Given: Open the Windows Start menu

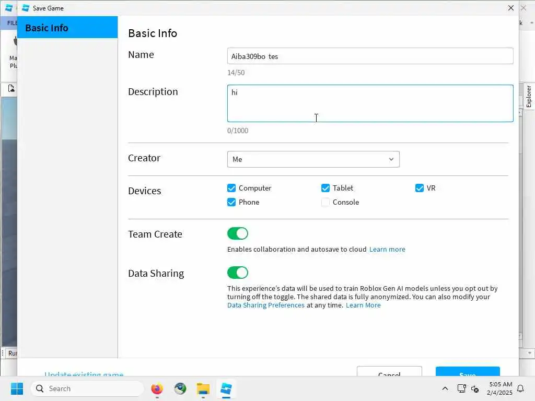Looking at the screenshot, I should (17, 388).
